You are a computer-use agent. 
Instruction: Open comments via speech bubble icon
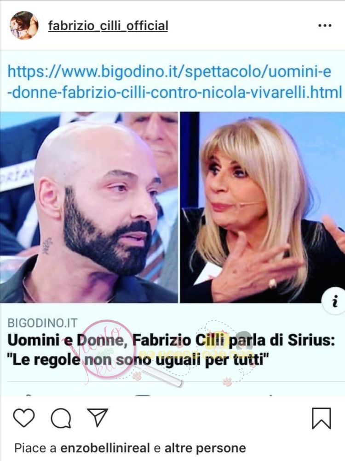61,418
